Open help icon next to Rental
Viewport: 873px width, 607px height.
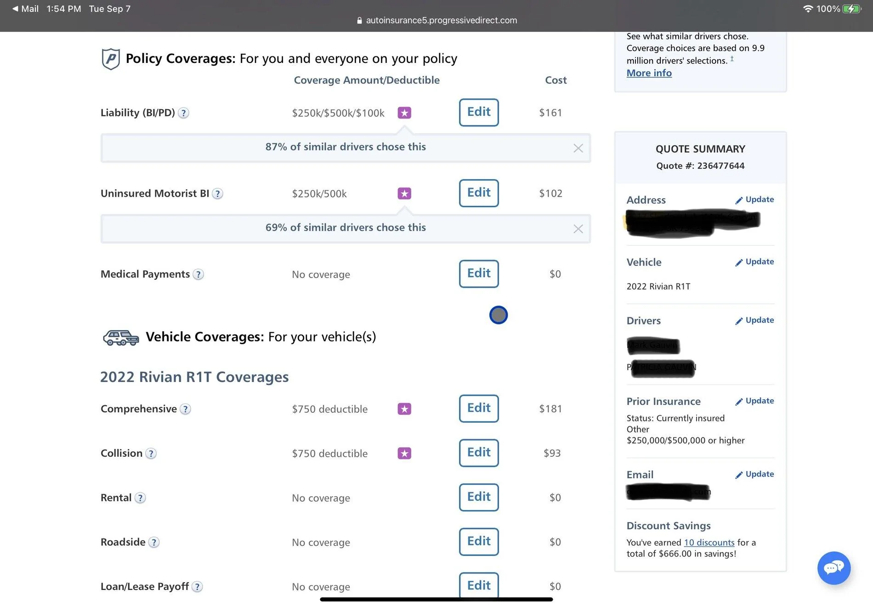(140, 498)
